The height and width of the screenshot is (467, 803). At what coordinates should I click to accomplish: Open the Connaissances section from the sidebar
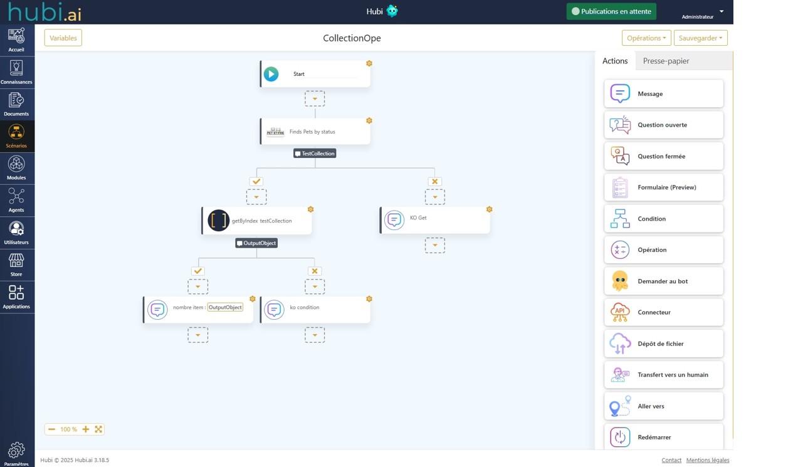[16, 72]
